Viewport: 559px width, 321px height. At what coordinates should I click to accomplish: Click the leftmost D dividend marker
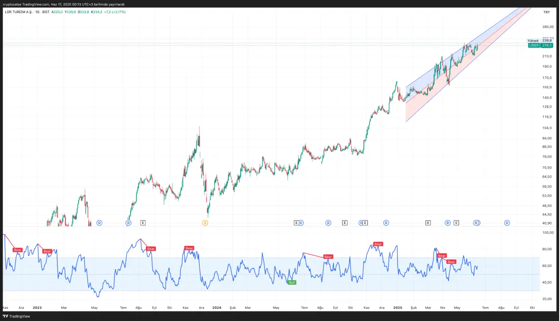tap(99, 223)
